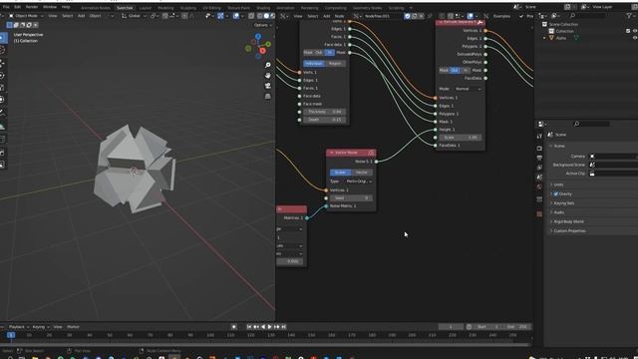Image resolution: width=638 pixels, height=359 pixels.
Task: Select the Cursor tool in viewport toolbar
Action: (x=3, y=51)
